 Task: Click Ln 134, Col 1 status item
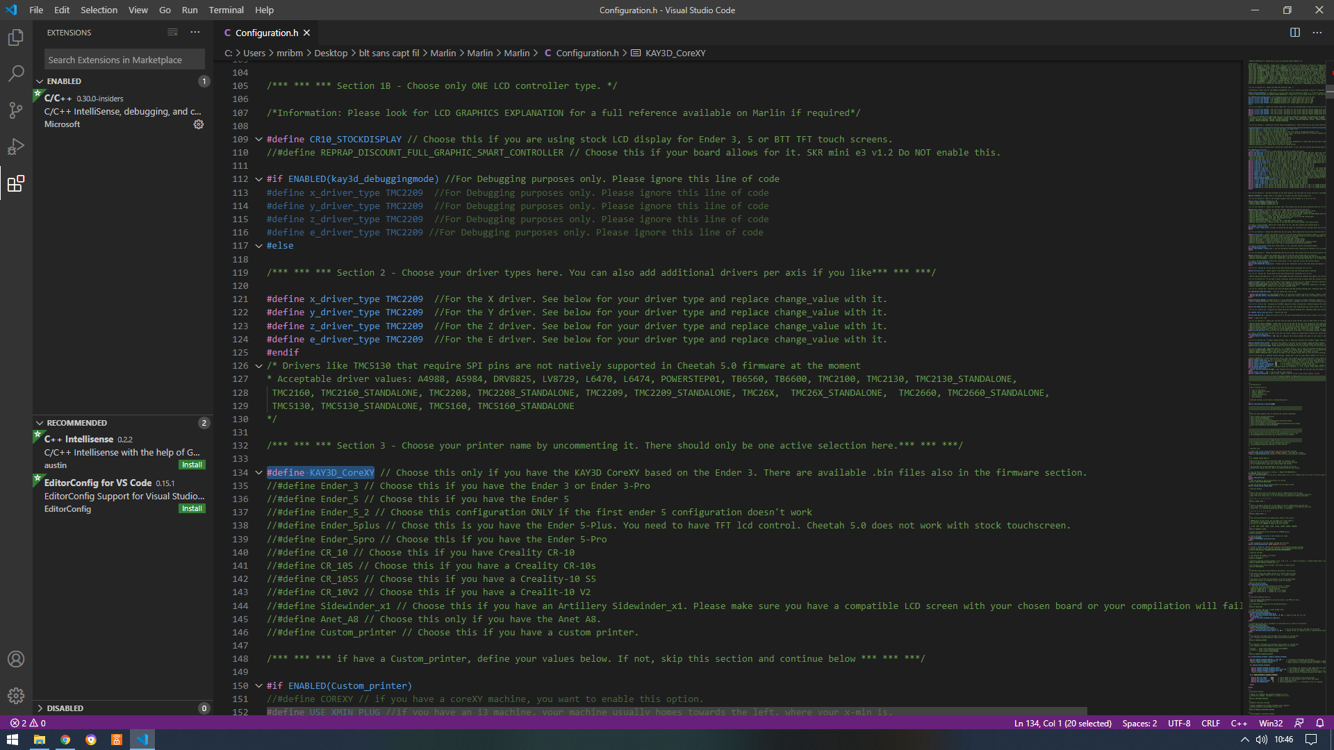coord(1063,723)
